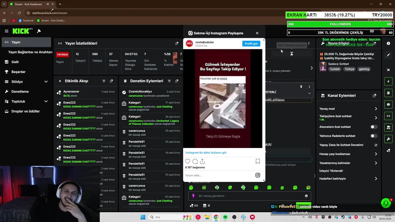The height and width of the screenshot is (222, 395).
Task: Open Hedefleri belirleyin chevron
Action: coord(376,179)
